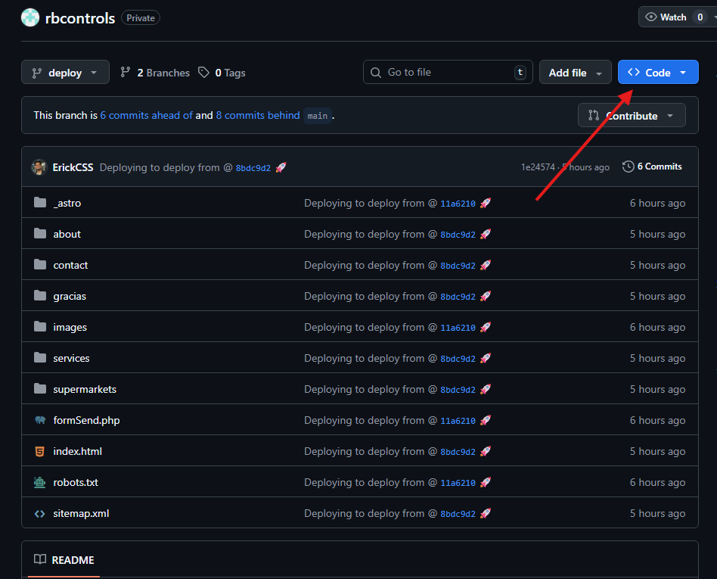
Task: Click the HTML5 icon beside index.html
Action: coord(40,451)
